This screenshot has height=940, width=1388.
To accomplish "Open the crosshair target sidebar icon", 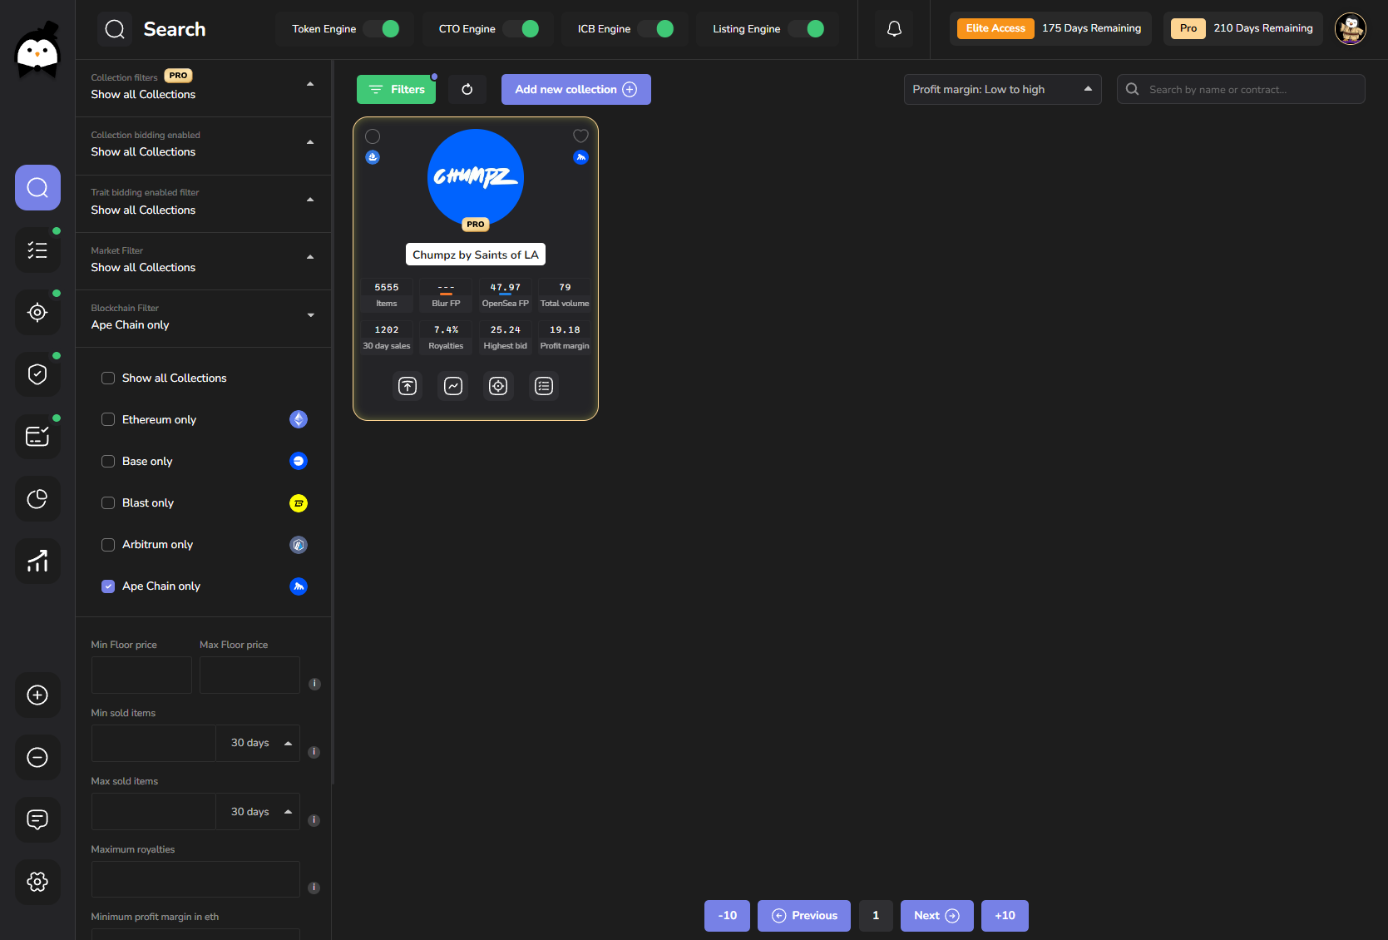I will (37, 312).
